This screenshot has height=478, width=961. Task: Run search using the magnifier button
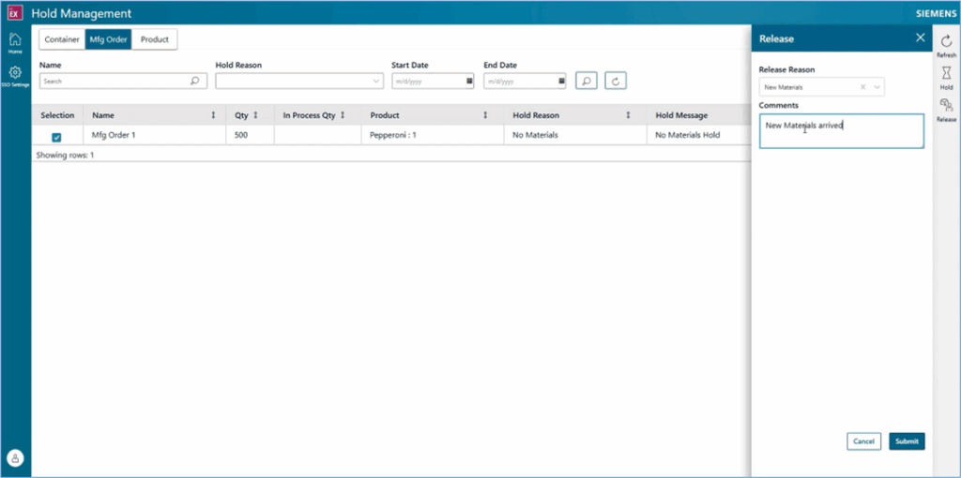(586, 82)
